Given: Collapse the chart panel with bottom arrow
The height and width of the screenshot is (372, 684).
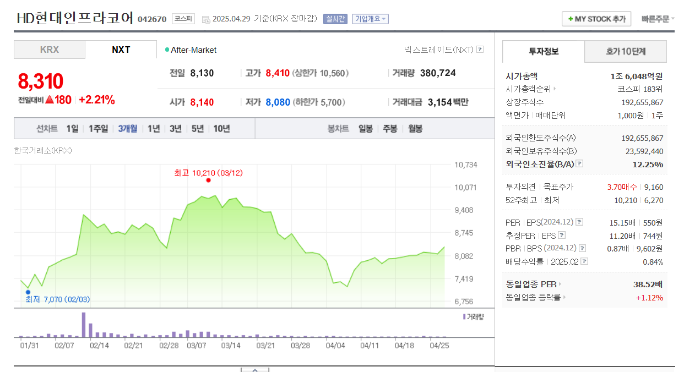Looking at the screenshot, I should [254, 370].
